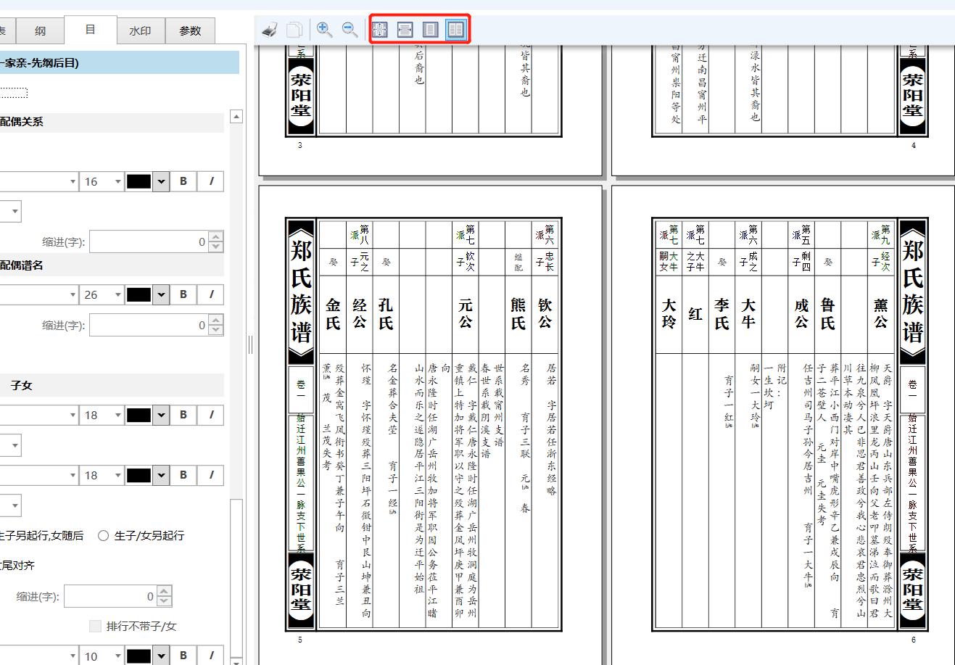Click 缩进(字) input under 配偶关系
The width and height of the screenshot is (955, 665).
coord(149,241)
